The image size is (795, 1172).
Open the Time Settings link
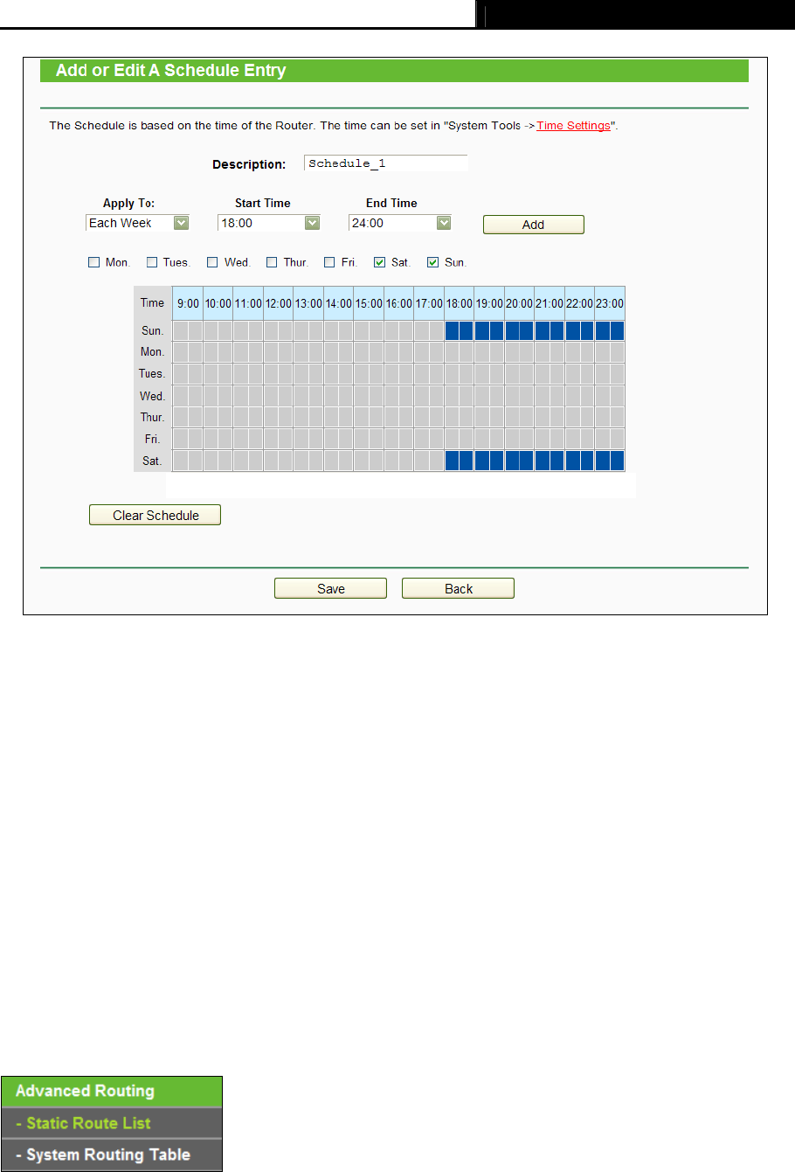pos(573,126)
